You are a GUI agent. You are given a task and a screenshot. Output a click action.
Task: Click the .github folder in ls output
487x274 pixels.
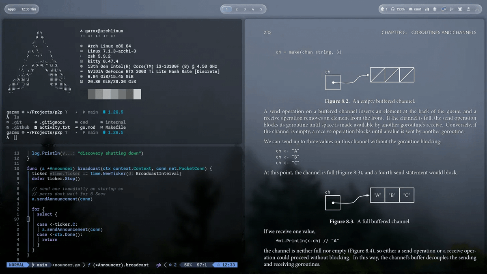pyautogui.click(x=20, y=127)
